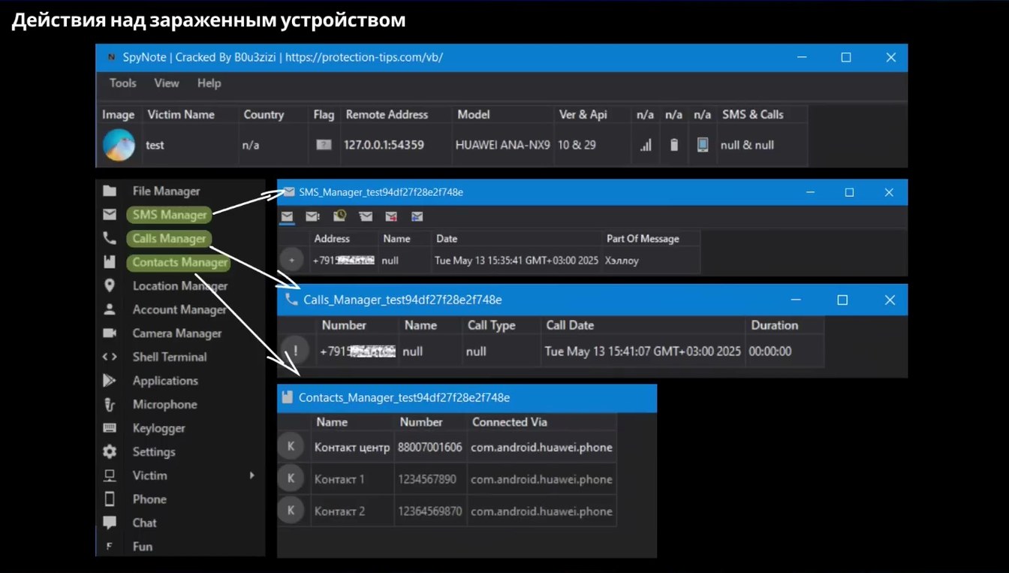
Task: Click the envelope with exclamation mark SMS toolbar icon
Action: point(312,217)
